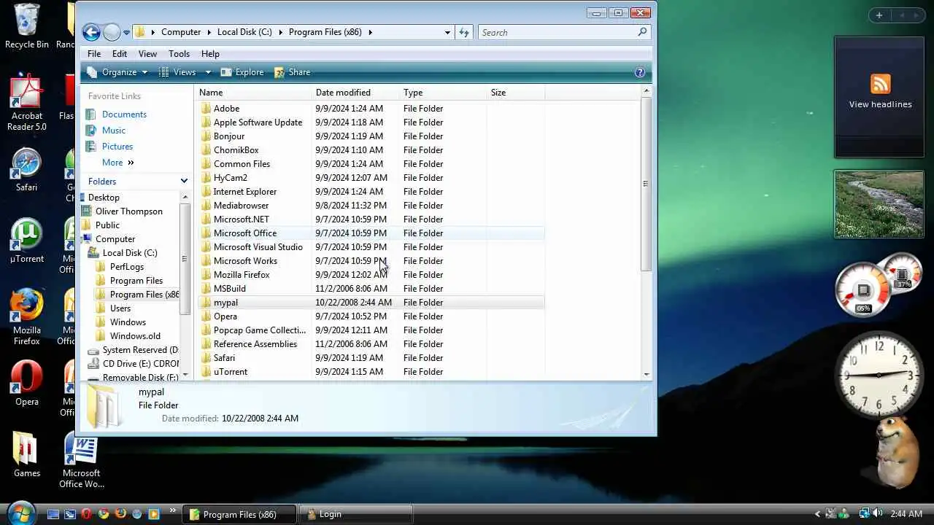Select Users in the folder tree
This screenshot has width=934, height=525.
pyautogui.click(x=120, y=308)
